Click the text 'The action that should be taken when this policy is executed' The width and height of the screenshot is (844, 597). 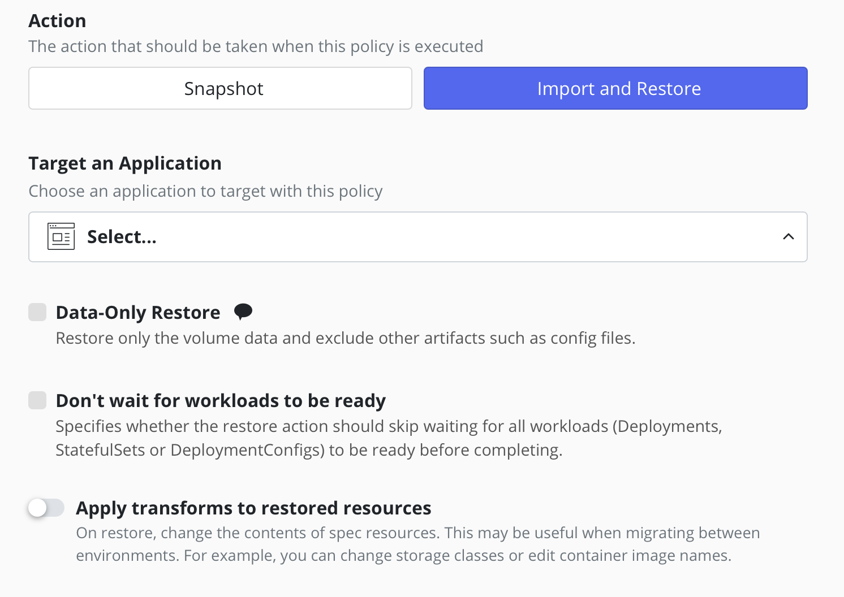click(x=256, y=46)
